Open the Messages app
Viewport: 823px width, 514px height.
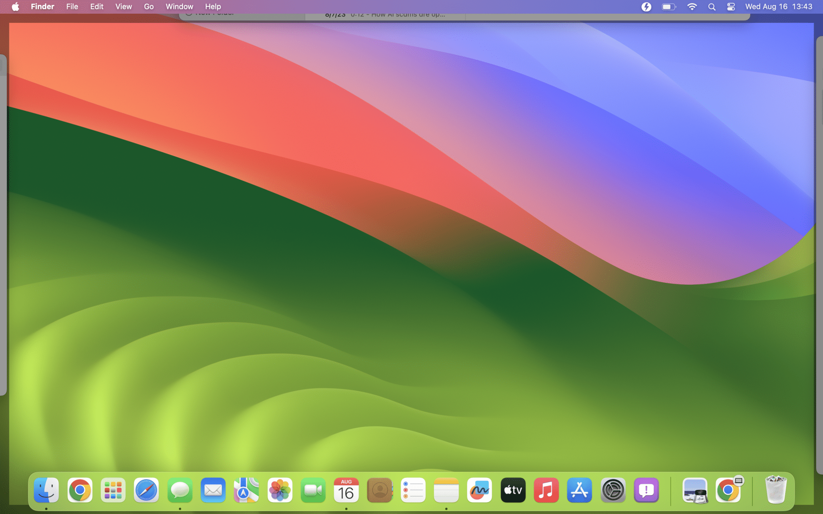(180, 490)
